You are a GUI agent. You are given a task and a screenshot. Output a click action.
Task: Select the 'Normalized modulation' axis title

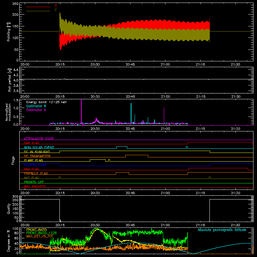(x=8, y=112)
